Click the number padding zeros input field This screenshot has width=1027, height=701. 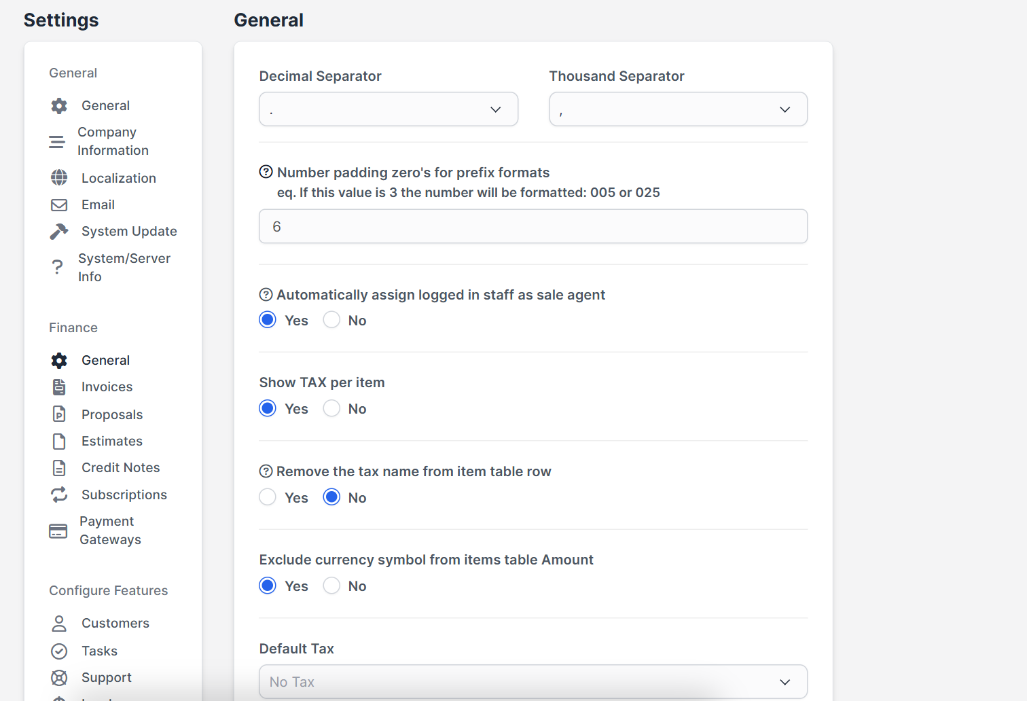tap(533, 226)
